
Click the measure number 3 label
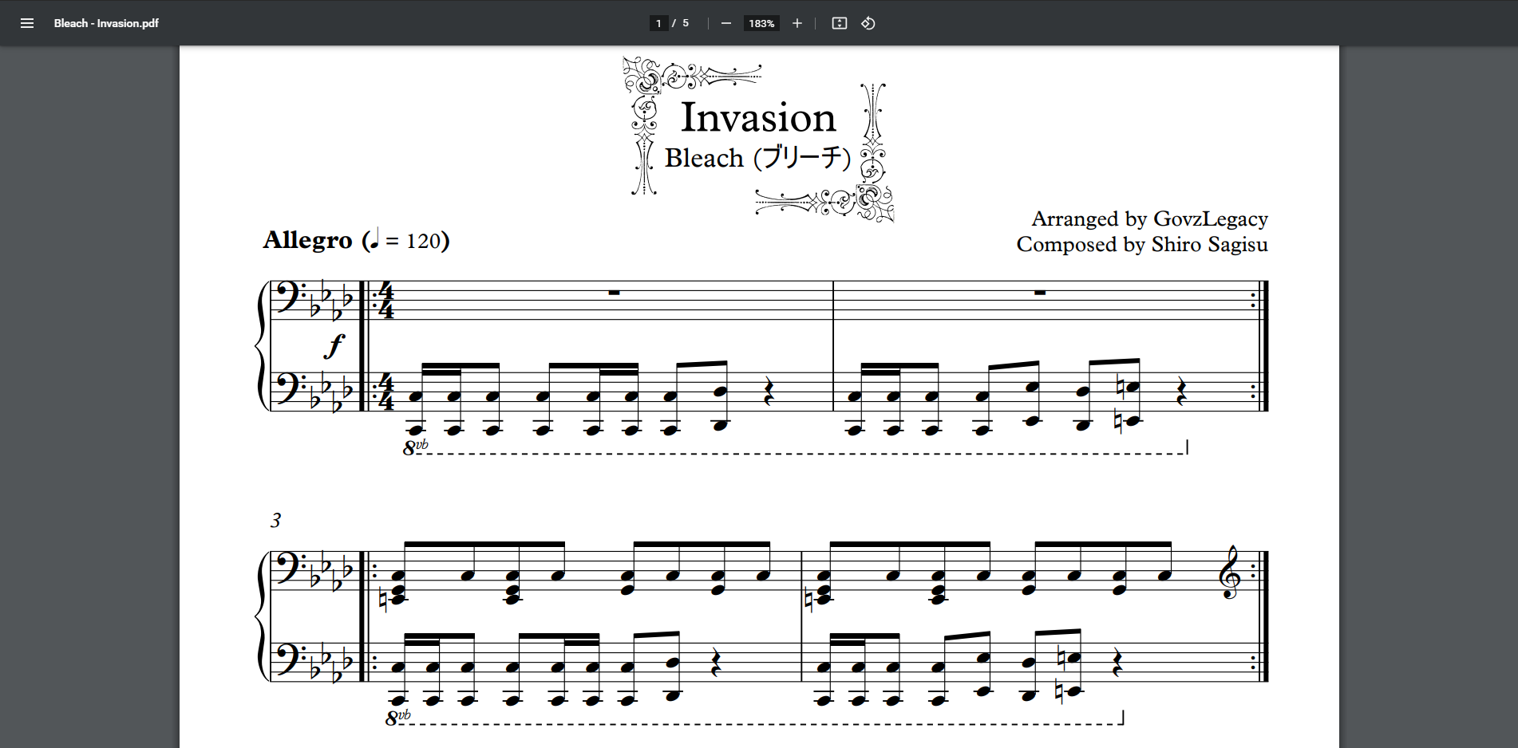pos(275,520)
